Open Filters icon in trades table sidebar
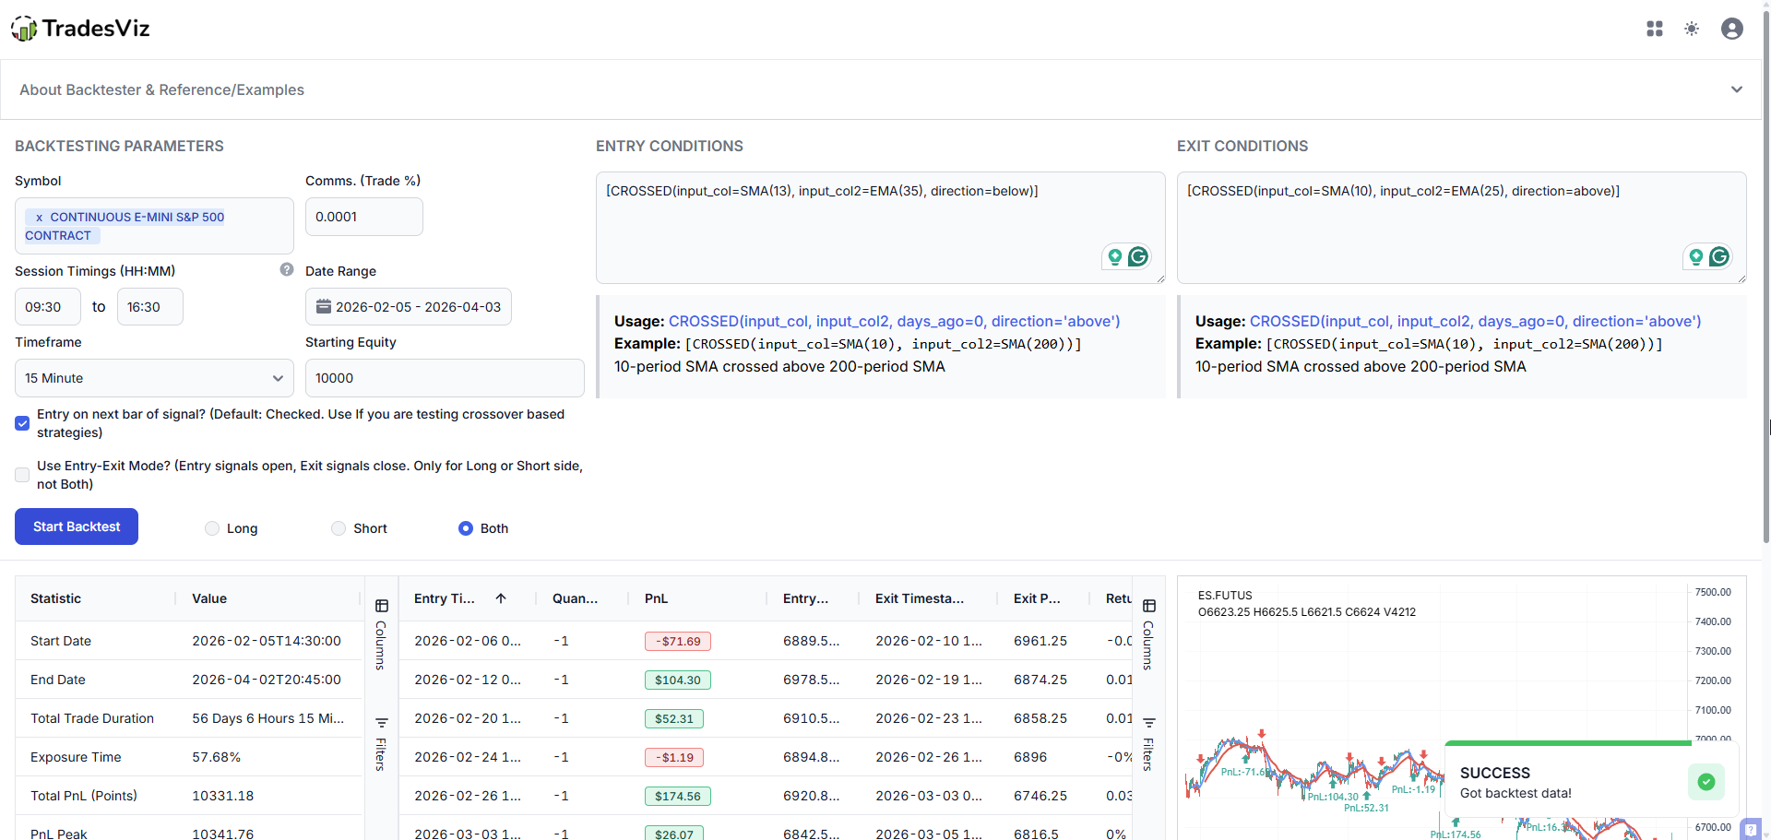The height and width of the screenshot is (840, 1771). 1148,723
